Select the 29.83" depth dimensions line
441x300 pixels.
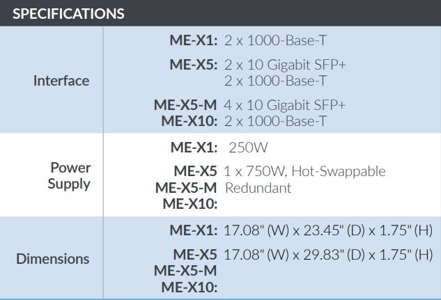tap(328, 254)
